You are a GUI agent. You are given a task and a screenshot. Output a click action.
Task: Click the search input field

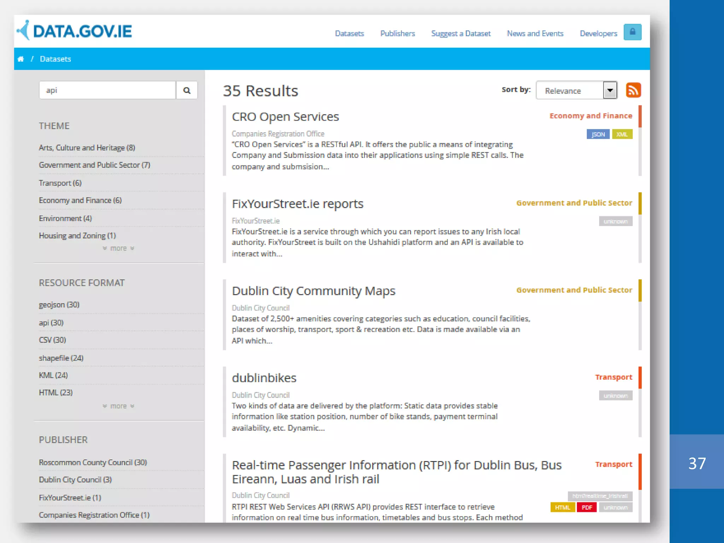[x=107, y=90]
